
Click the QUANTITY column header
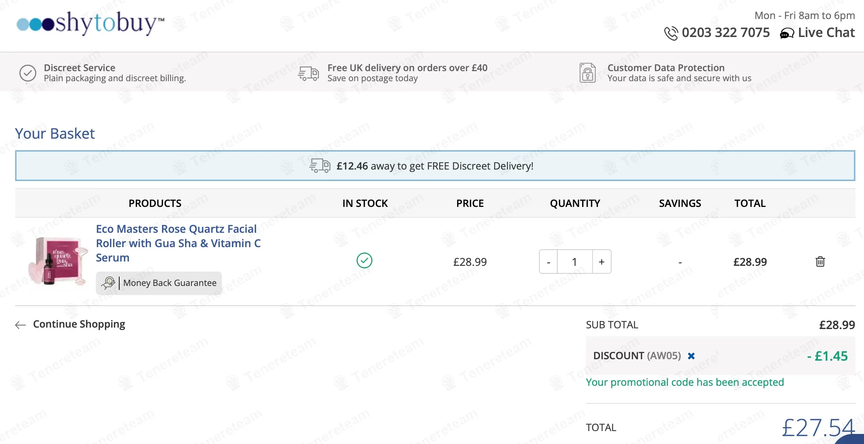tap(575, 203)
